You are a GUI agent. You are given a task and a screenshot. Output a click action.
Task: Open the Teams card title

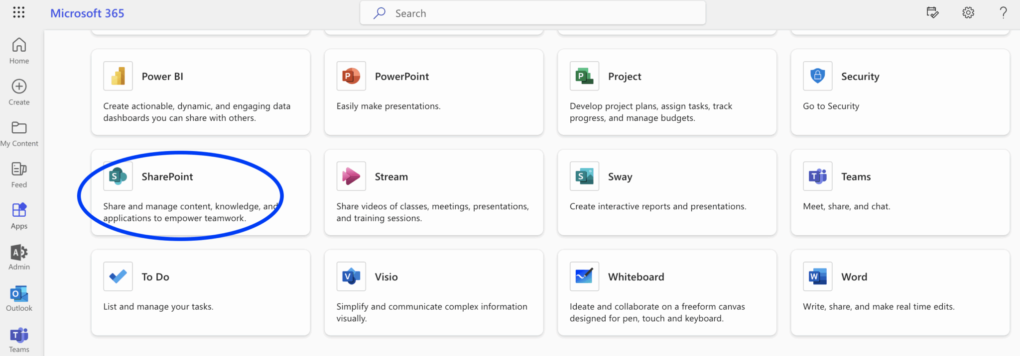coord(856,177)
